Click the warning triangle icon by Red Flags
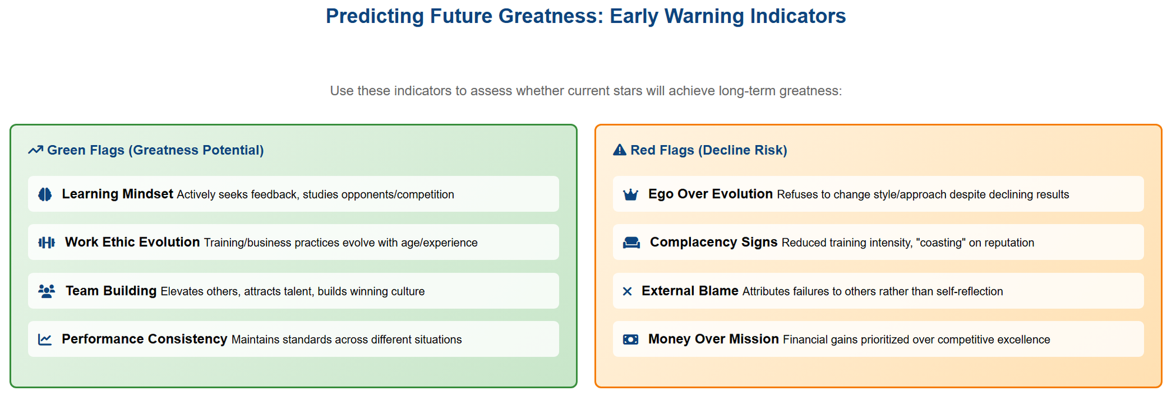Image resolution: width=1176 pixels, height=400 pixels. pos(620,150)
